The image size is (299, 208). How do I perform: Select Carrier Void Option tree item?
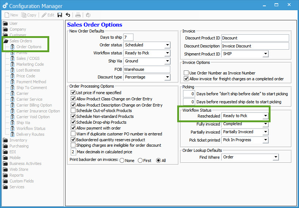click(30, 117)
